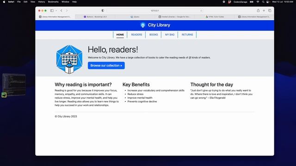Click the CodersGarage menu bar label
The width and height of the screenshot is (296, 166).
[240, 2]
